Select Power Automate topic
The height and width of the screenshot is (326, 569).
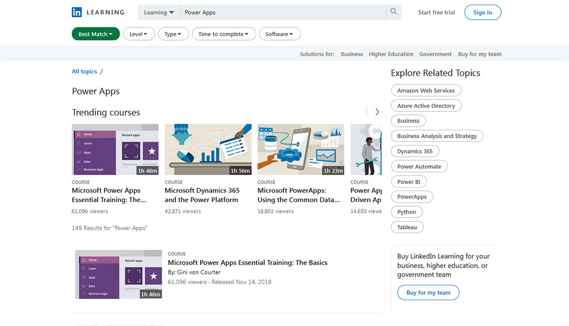point(419,166)
